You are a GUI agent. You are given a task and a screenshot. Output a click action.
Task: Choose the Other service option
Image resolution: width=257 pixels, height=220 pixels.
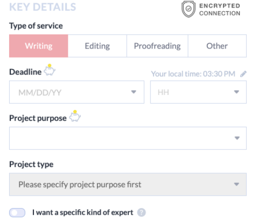(217, 46)
